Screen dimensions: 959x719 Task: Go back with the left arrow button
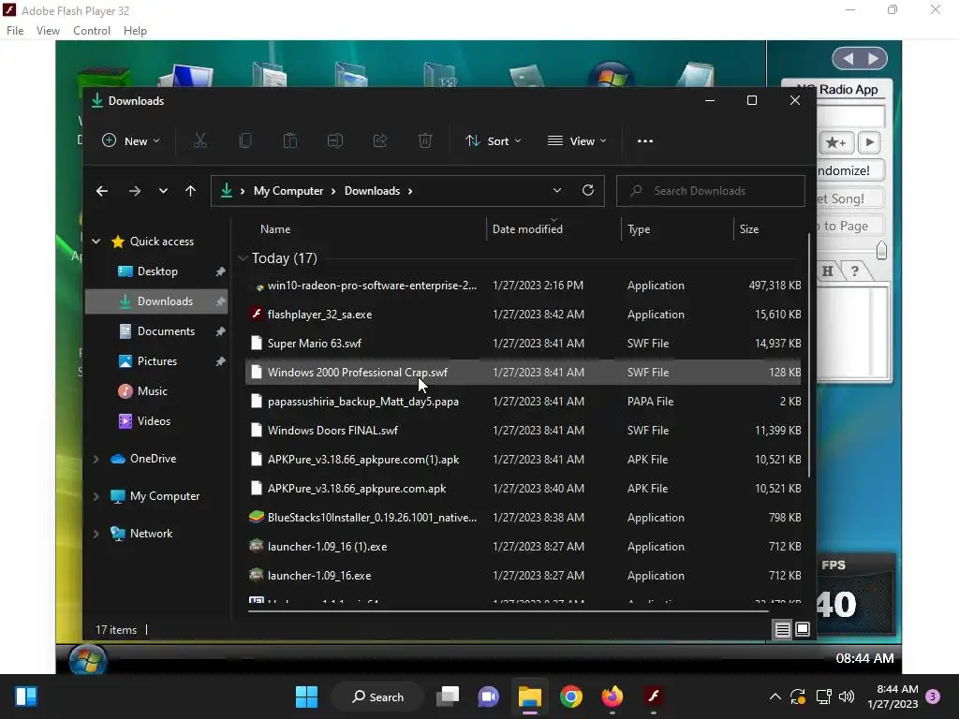coord(102,191)
